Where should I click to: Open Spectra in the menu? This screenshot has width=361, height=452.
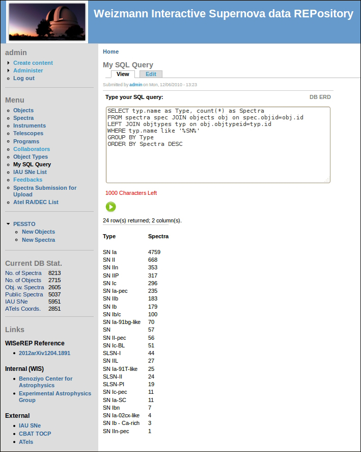point(23,118)
